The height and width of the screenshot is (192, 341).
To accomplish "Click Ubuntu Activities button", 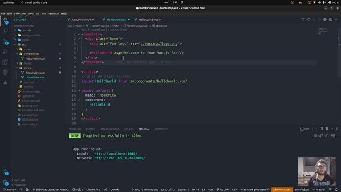I will [9, 2].
